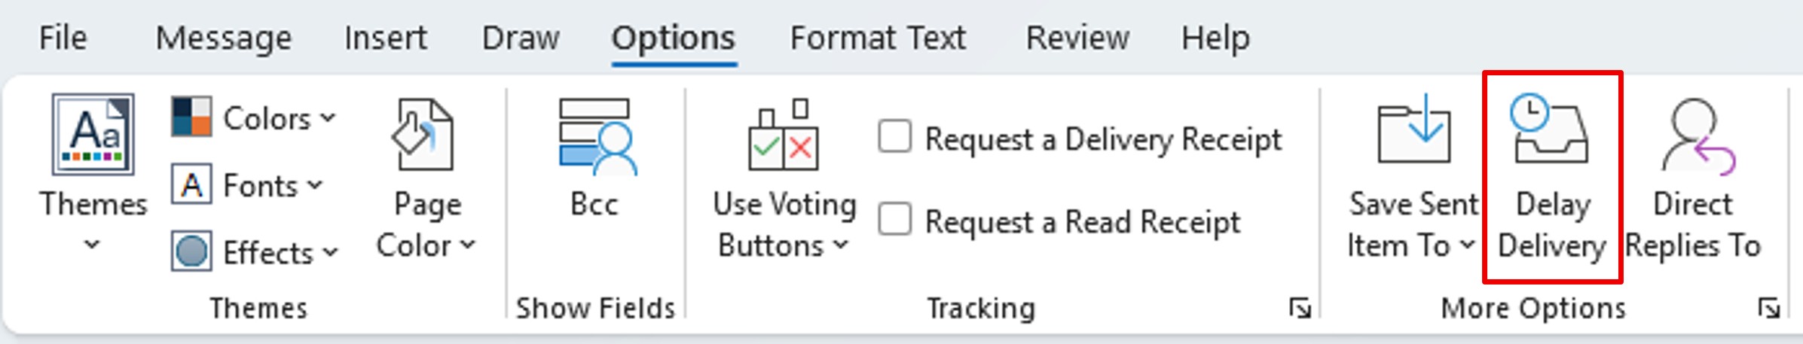Switch to the Message tab
The width and height of the screenshot is (1803, 344).
tap(224, 38)
